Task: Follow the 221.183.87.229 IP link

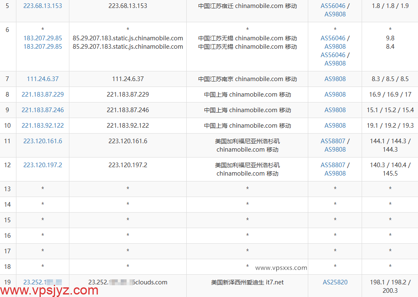Action: pos(42,94)
